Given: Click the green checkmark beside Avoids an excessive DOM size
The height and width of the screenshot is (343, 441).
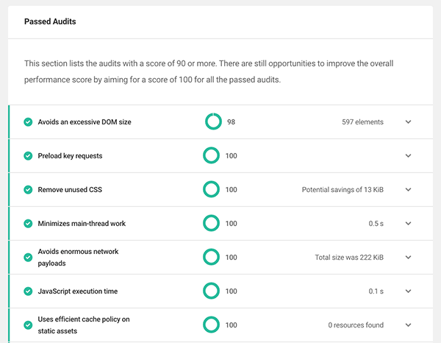Looking at the screenshot, I should (x=28, y=122).
